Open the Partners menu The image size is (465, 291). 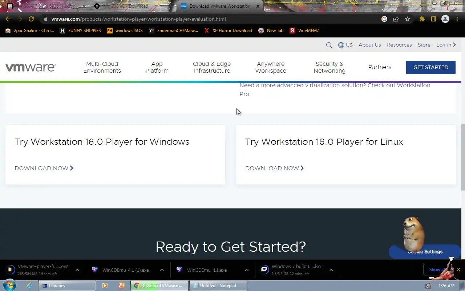[x=380, y=67]
